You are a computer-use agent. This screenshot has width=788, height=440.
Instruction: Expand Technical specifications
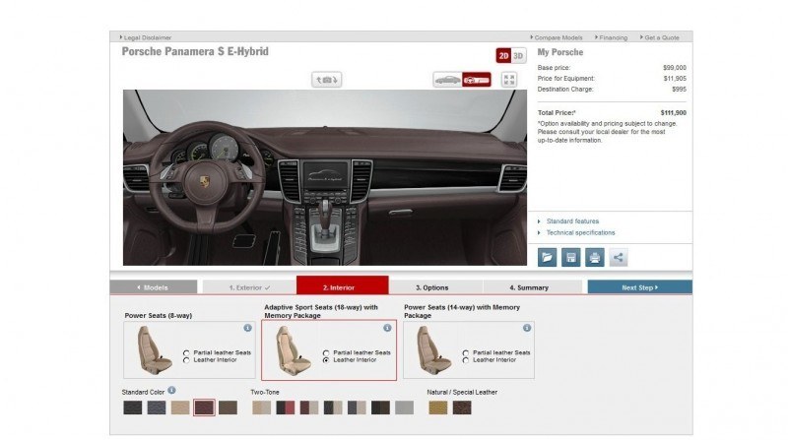pyautogui.click(x=580, y=232)
